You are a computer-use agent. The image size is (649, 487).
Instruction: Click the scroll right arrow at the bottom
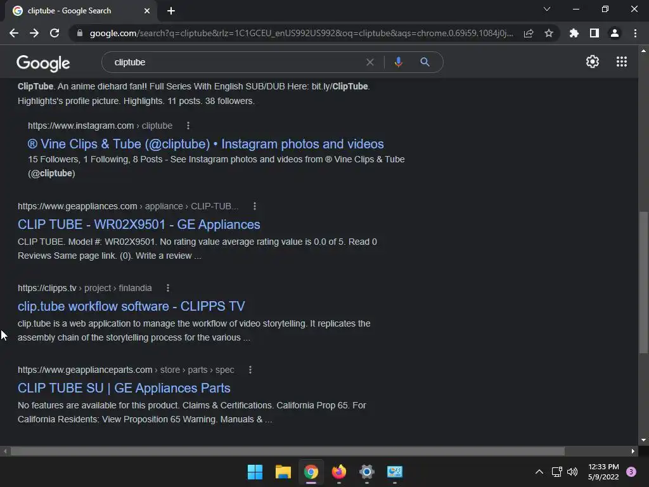coord(633,451)
